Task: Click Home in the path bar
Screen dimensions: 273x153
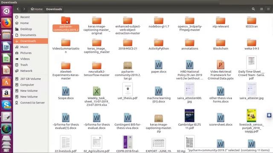Action: (x=37, y=9)
